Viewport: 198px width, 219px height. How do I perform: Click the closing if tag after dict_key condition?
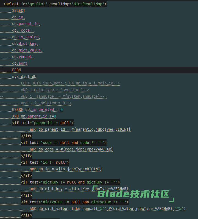coord(26,196)
